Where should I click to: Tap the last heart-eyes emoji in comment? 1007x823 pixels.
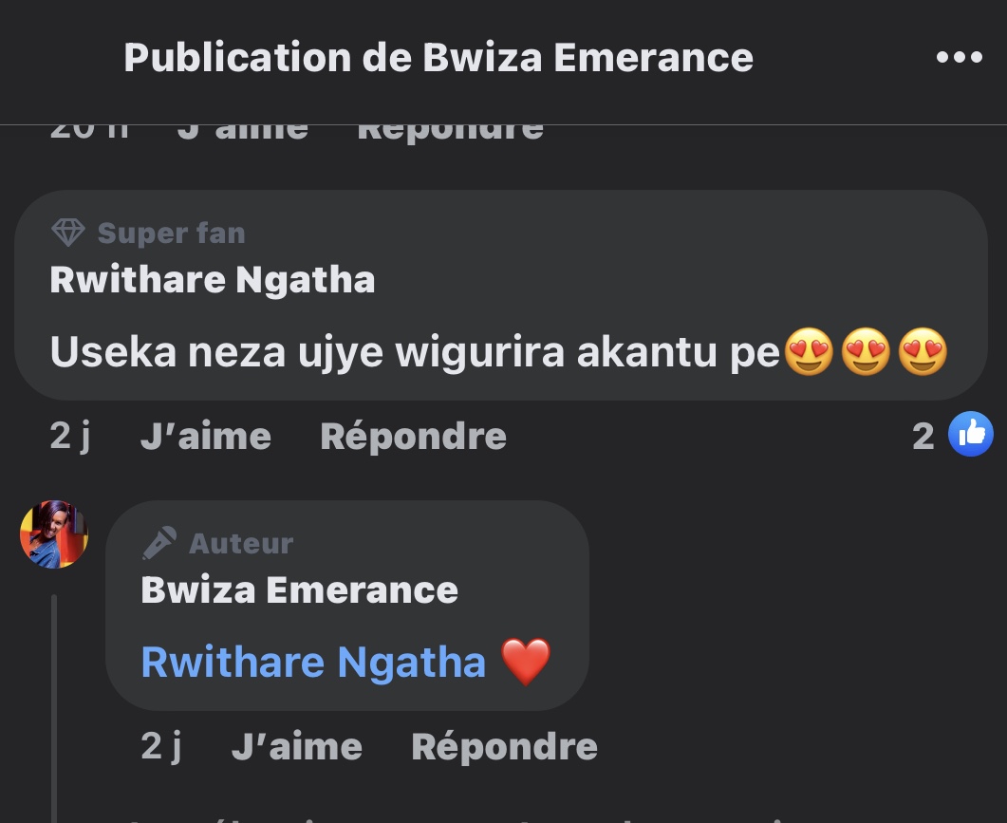pos(923,352)
